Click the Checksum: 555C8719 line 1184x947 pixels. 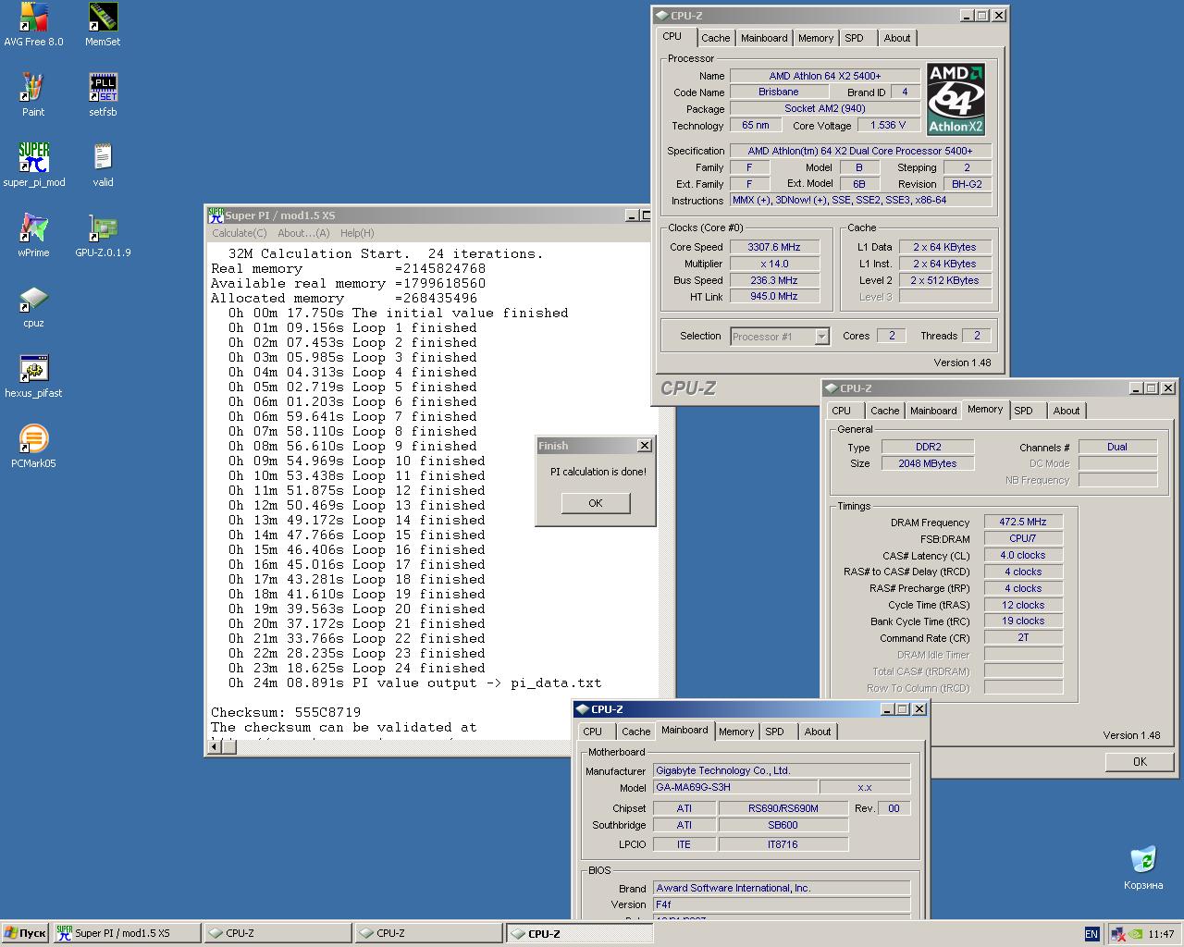286,712
